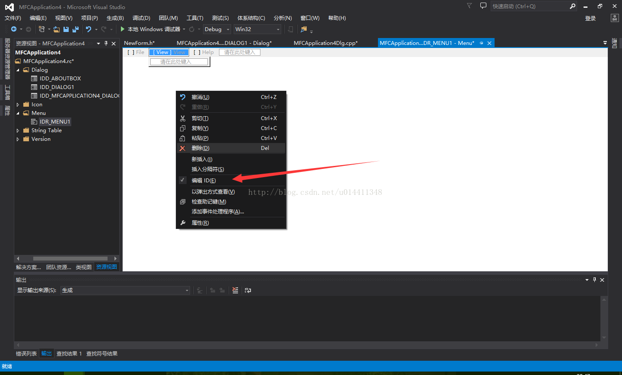
Task: Switch to 类视图 class view tab
Action: (84, 267)
